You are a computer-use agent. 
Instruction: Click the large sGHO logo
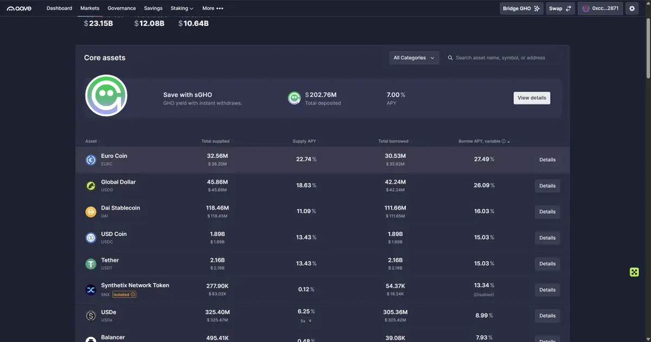106,96
